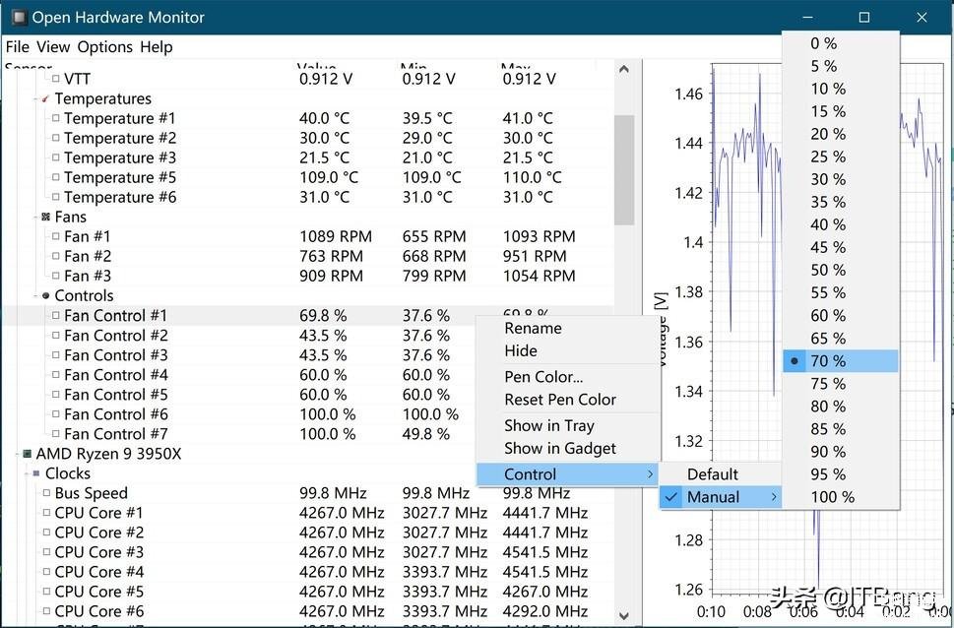Set fan control to 75 %
This screenshot has width=954, height=628.
click(x=841, y=383)
